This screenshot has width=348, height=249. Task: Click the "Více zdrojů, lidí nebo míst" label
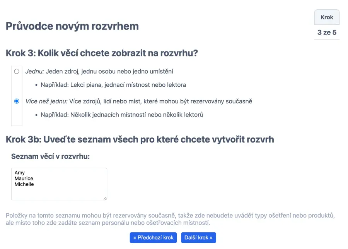pos(160,101)
